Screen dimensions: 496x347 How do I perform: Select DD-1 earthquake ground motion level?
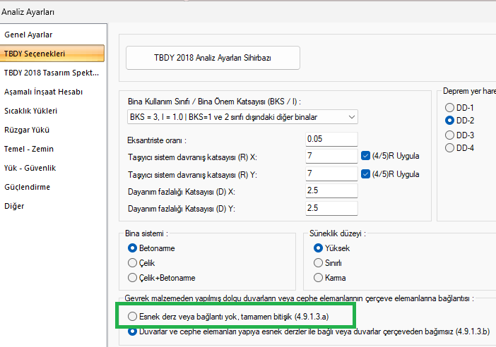click(x=449, y=107)
